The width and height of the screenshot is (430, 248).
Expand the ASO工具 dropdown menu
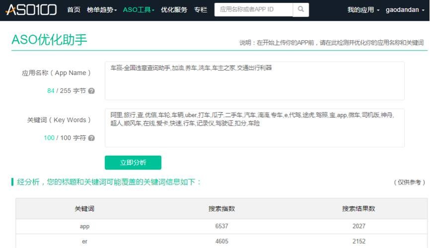(139, 9)
